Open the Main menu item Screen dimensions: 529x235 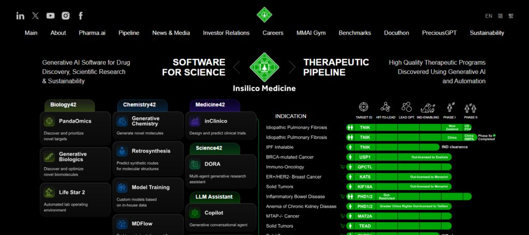click(x=31, y=33)
